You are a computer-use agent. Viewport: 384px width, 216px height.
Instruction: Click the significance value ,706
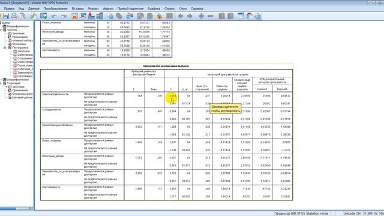160,96
